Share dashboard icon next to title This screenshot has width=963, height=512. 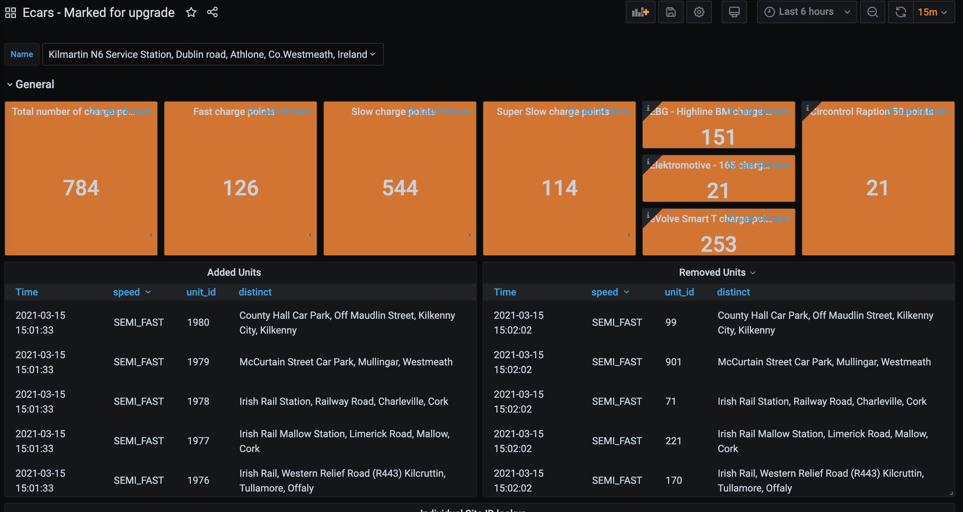tap(212, 12)
